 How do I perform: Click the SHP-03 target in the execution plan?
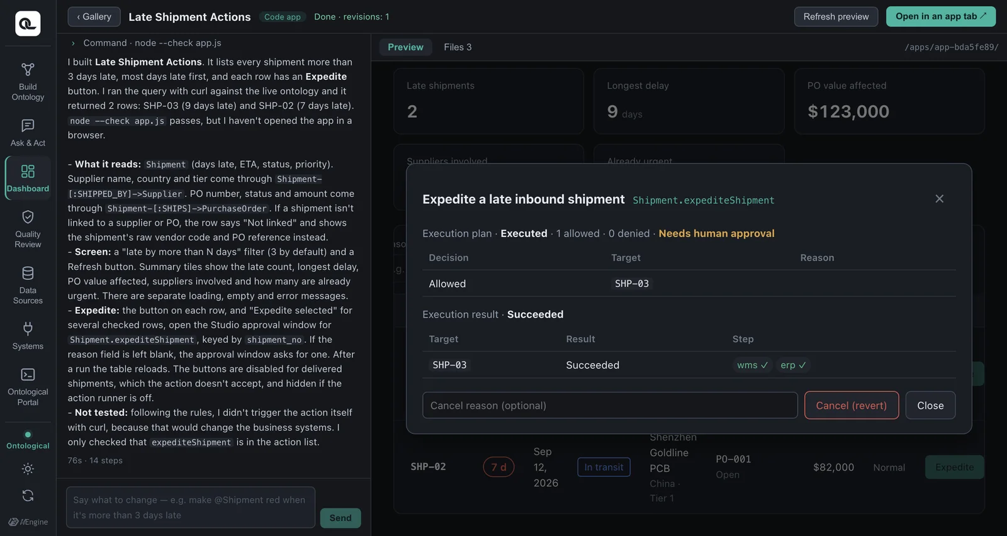point(631,284)
